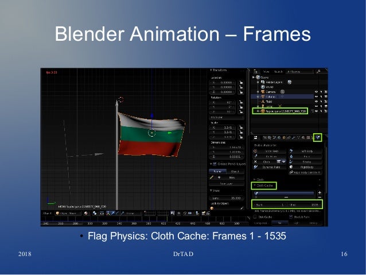Expand the Cloth panel
Viewport: 366px width, 275px height.
pyautogui.click(x=255, y=180)
